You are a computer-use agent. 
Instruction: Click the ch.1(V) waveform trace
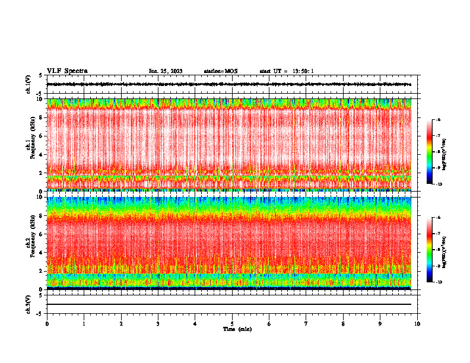point(229,84)
